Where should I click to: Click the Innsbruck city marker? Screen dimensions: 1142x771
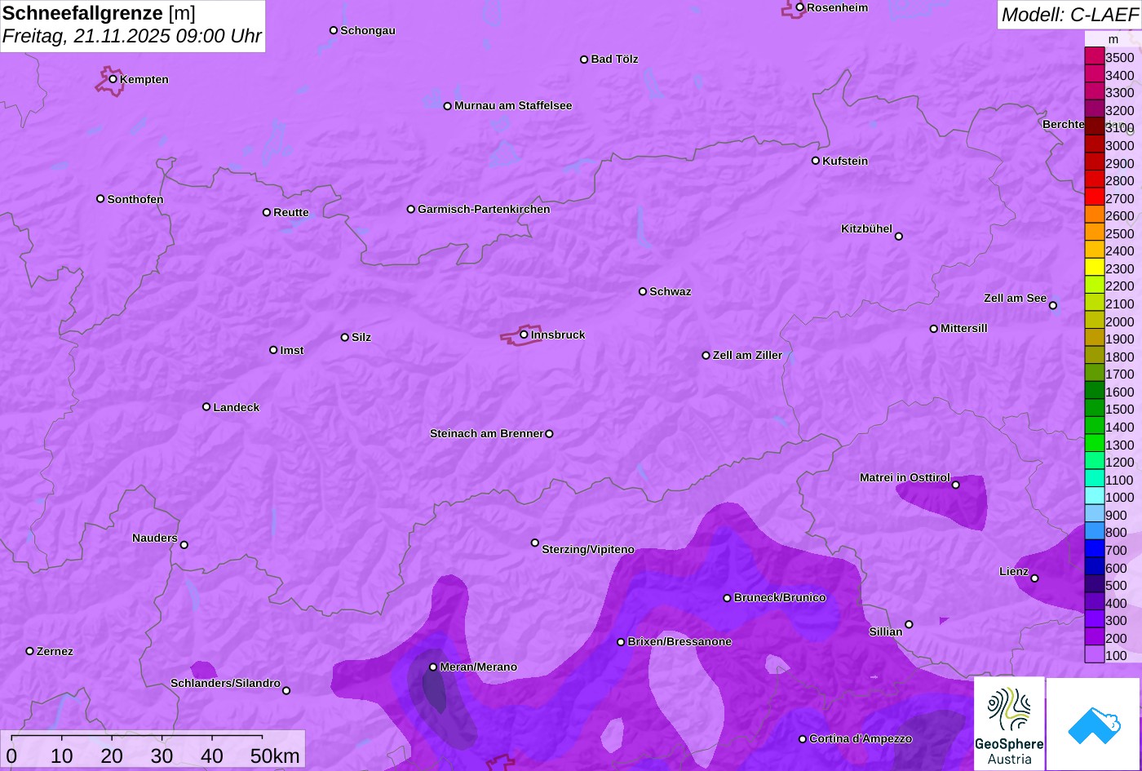pyautogui.click(x=524, y=335)
